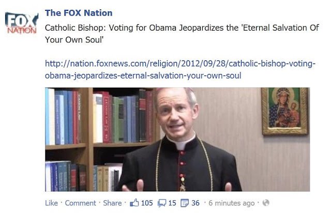The width and height of the screenshot is (331, 213).
Task: Click the thumbs-up likes icon
Action: click(x=134, y=203)
